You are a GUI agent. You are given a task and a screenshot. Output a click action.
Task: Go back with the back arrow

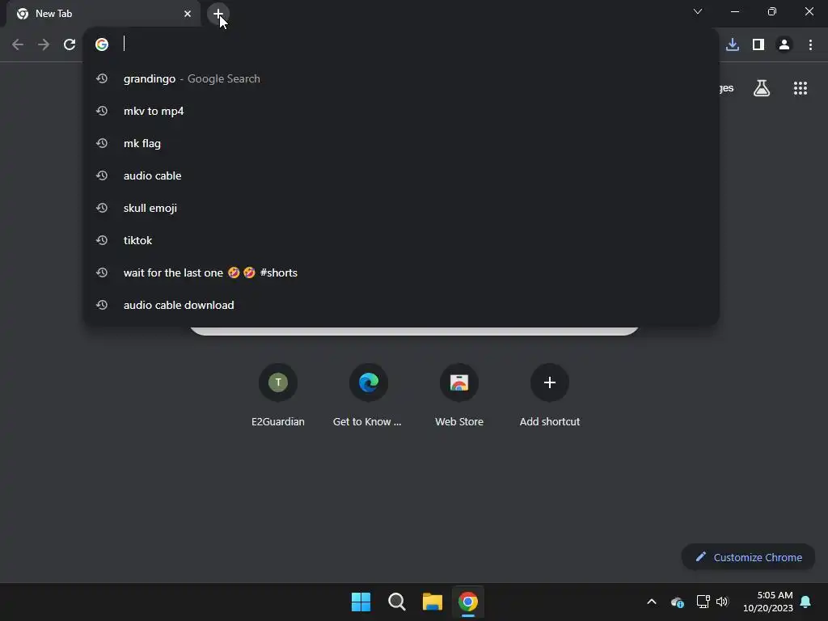click(x=18, y=44)
